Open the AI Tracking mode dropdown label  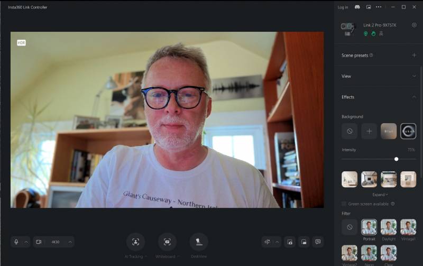pyautogui.click(x=136, y=256)
